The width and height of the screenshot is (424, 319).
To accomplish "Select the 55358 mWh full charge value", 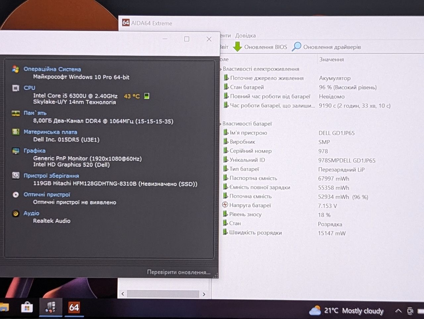I will pyautogui.click(x=334, y=188).
